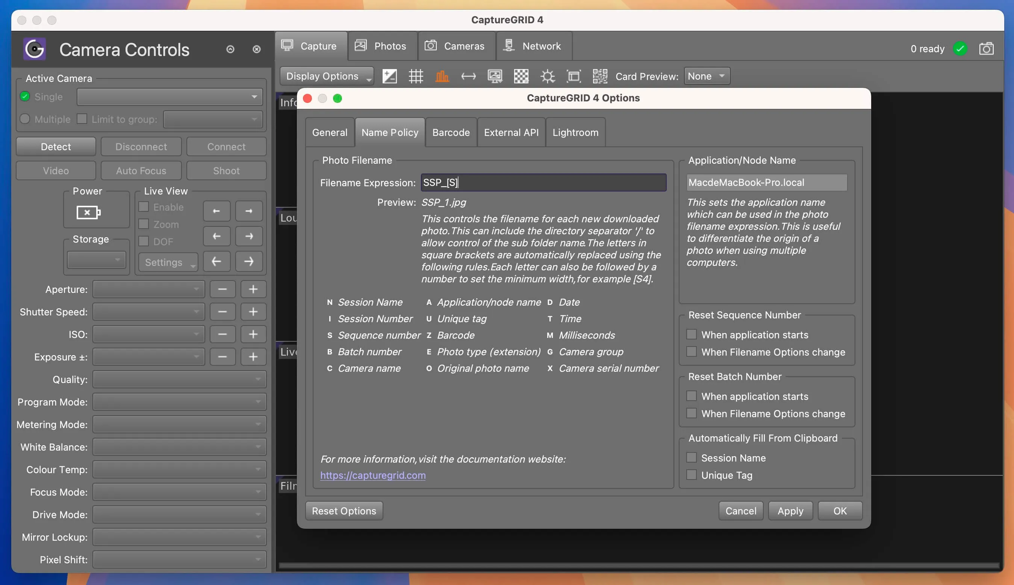This screenshot has height=585, width=1014.
Task: Increase Aperture with the plus button
Action: click(253, 289)
